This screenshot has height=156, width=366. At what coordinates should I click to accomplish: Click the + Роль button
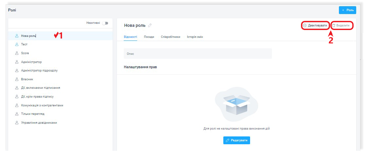(x=347, y=10)
